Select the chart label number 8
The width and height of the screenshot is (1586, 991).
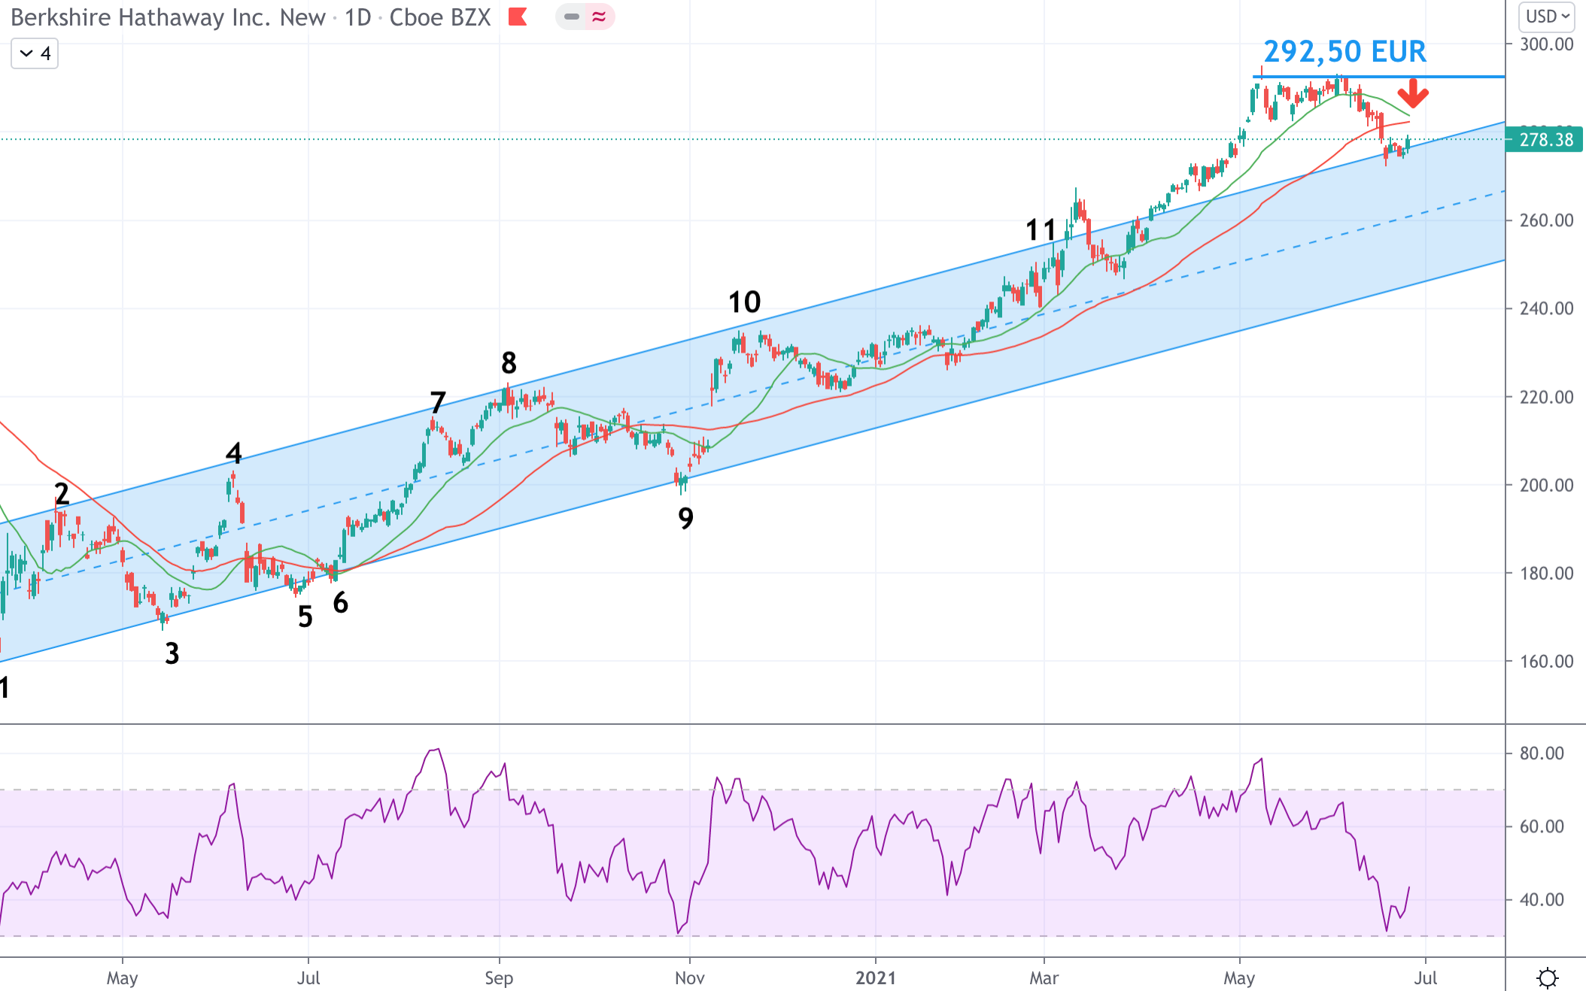[509, 363]
